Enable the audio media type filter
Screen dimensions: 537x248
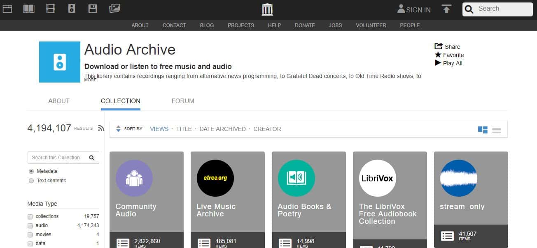coord(30,226)
